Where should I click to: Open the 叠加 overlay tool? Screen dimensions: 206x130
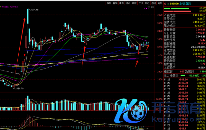pyautogui.click(x=115, y=3)
